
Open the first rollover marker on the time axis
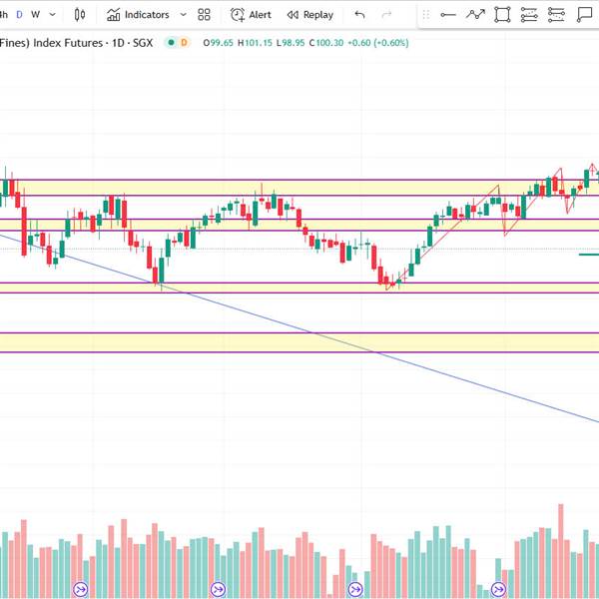tap(81, 589)
